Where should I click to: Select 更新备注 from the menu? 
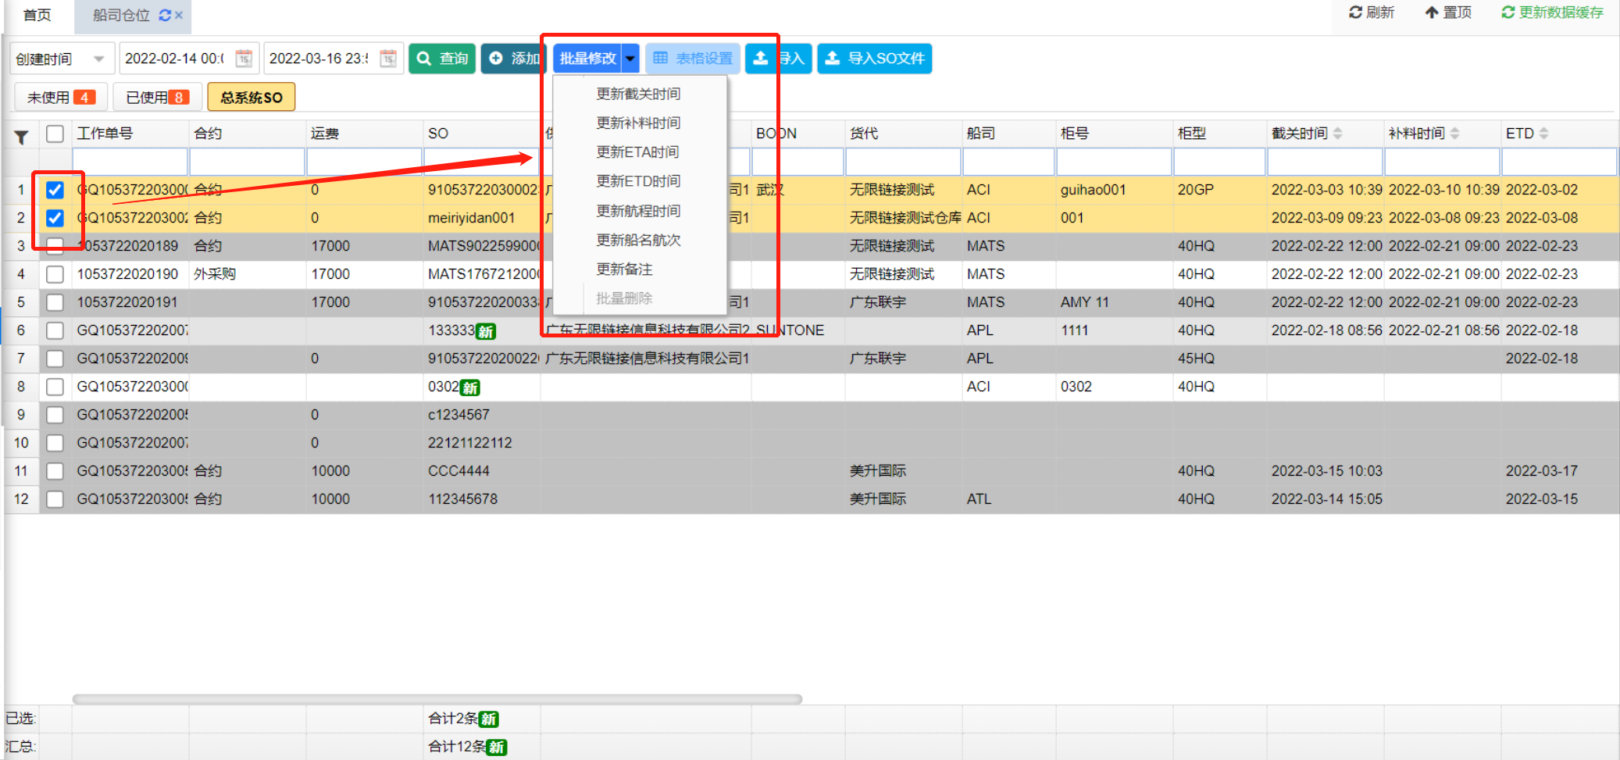[x=624, y=269]
